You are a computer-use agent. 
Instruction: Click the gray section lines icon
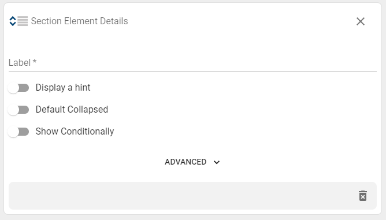coord(23,21)
